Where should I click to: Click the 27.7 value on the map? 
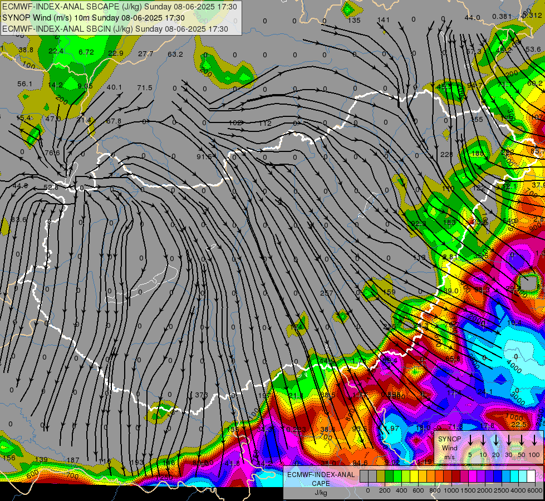pos(146,53)
